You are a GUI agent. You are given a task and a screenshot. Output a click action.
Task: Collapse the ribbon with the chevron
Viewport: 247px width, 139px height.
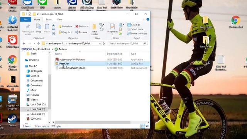144,19
